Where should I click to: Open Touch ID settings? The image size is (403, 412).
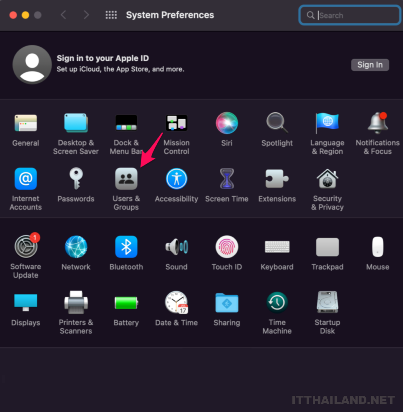[x=227, y=247]
